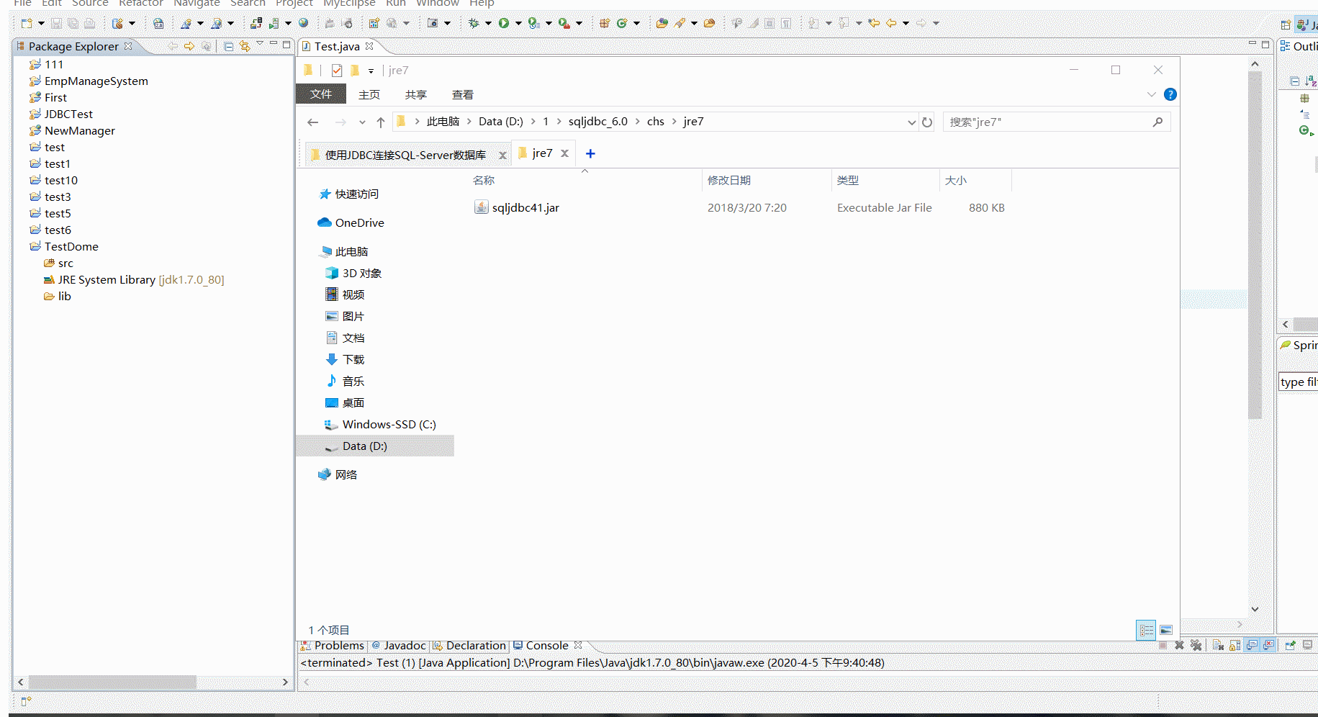Launch Debug mode from the toolbar
Viewport: 1318px width, 717px height.
click(474, 22)
